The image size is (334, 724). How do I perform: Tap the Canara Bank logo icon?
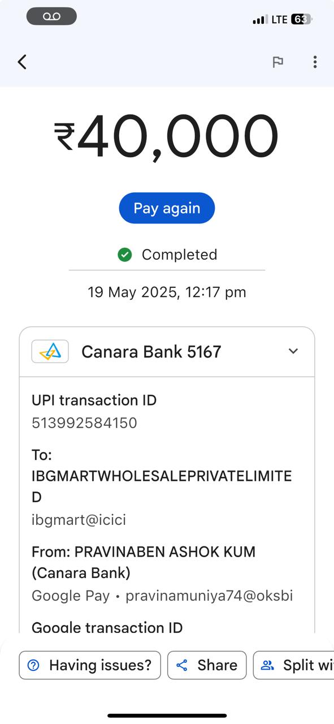click(x=50, y=351)
